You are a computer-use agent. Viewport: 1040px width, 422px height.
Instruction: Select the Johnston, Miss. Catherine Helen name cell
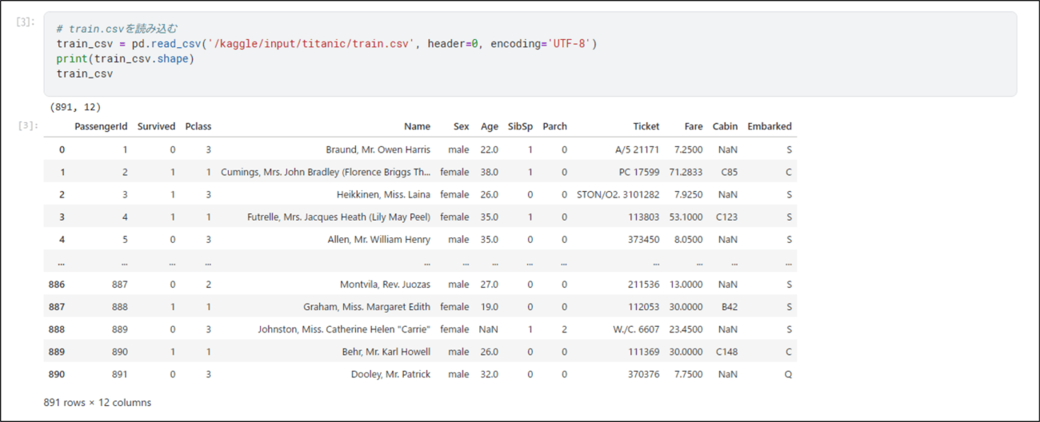click(344, 328)
